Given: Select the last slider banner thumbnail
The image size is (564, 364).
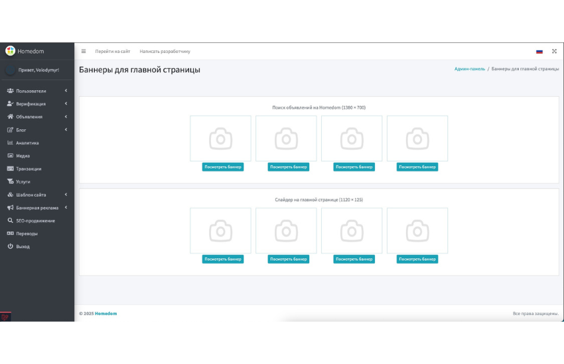Looking at the screenshot, I should pyautogui.click(x=417, y=230).
